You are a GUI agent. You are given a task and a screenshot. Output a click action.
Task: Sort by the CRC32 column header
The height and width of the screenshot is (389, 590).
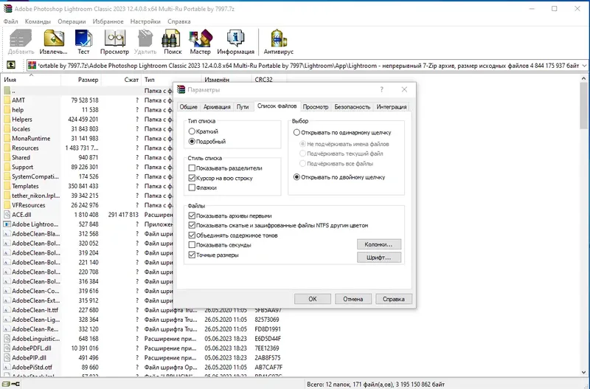(269, 80)
